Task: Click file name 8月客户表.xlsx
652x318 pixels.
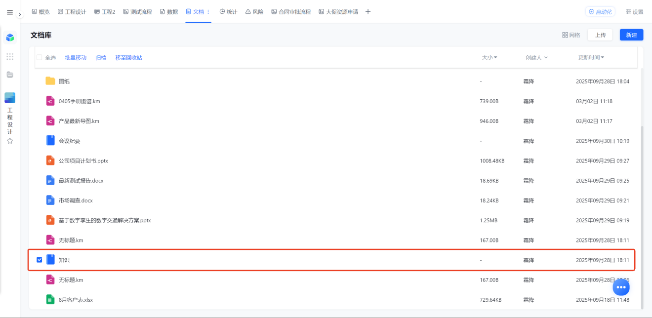Action: click(x=76, y=300)
